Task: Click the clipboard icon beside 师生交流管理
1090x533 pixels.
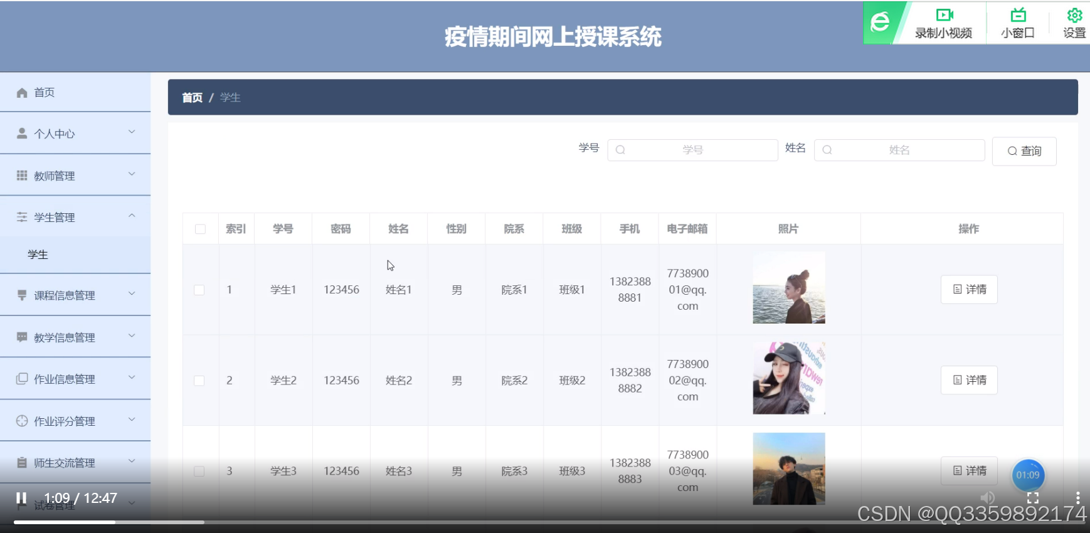Action: pos(22,463)
